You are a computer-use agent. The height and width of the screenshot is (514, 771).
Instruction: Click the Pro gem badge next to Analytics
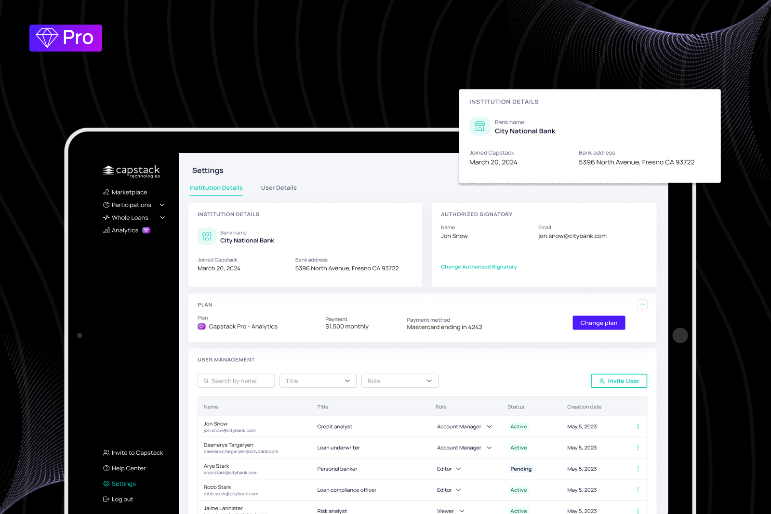pos(146,230)
